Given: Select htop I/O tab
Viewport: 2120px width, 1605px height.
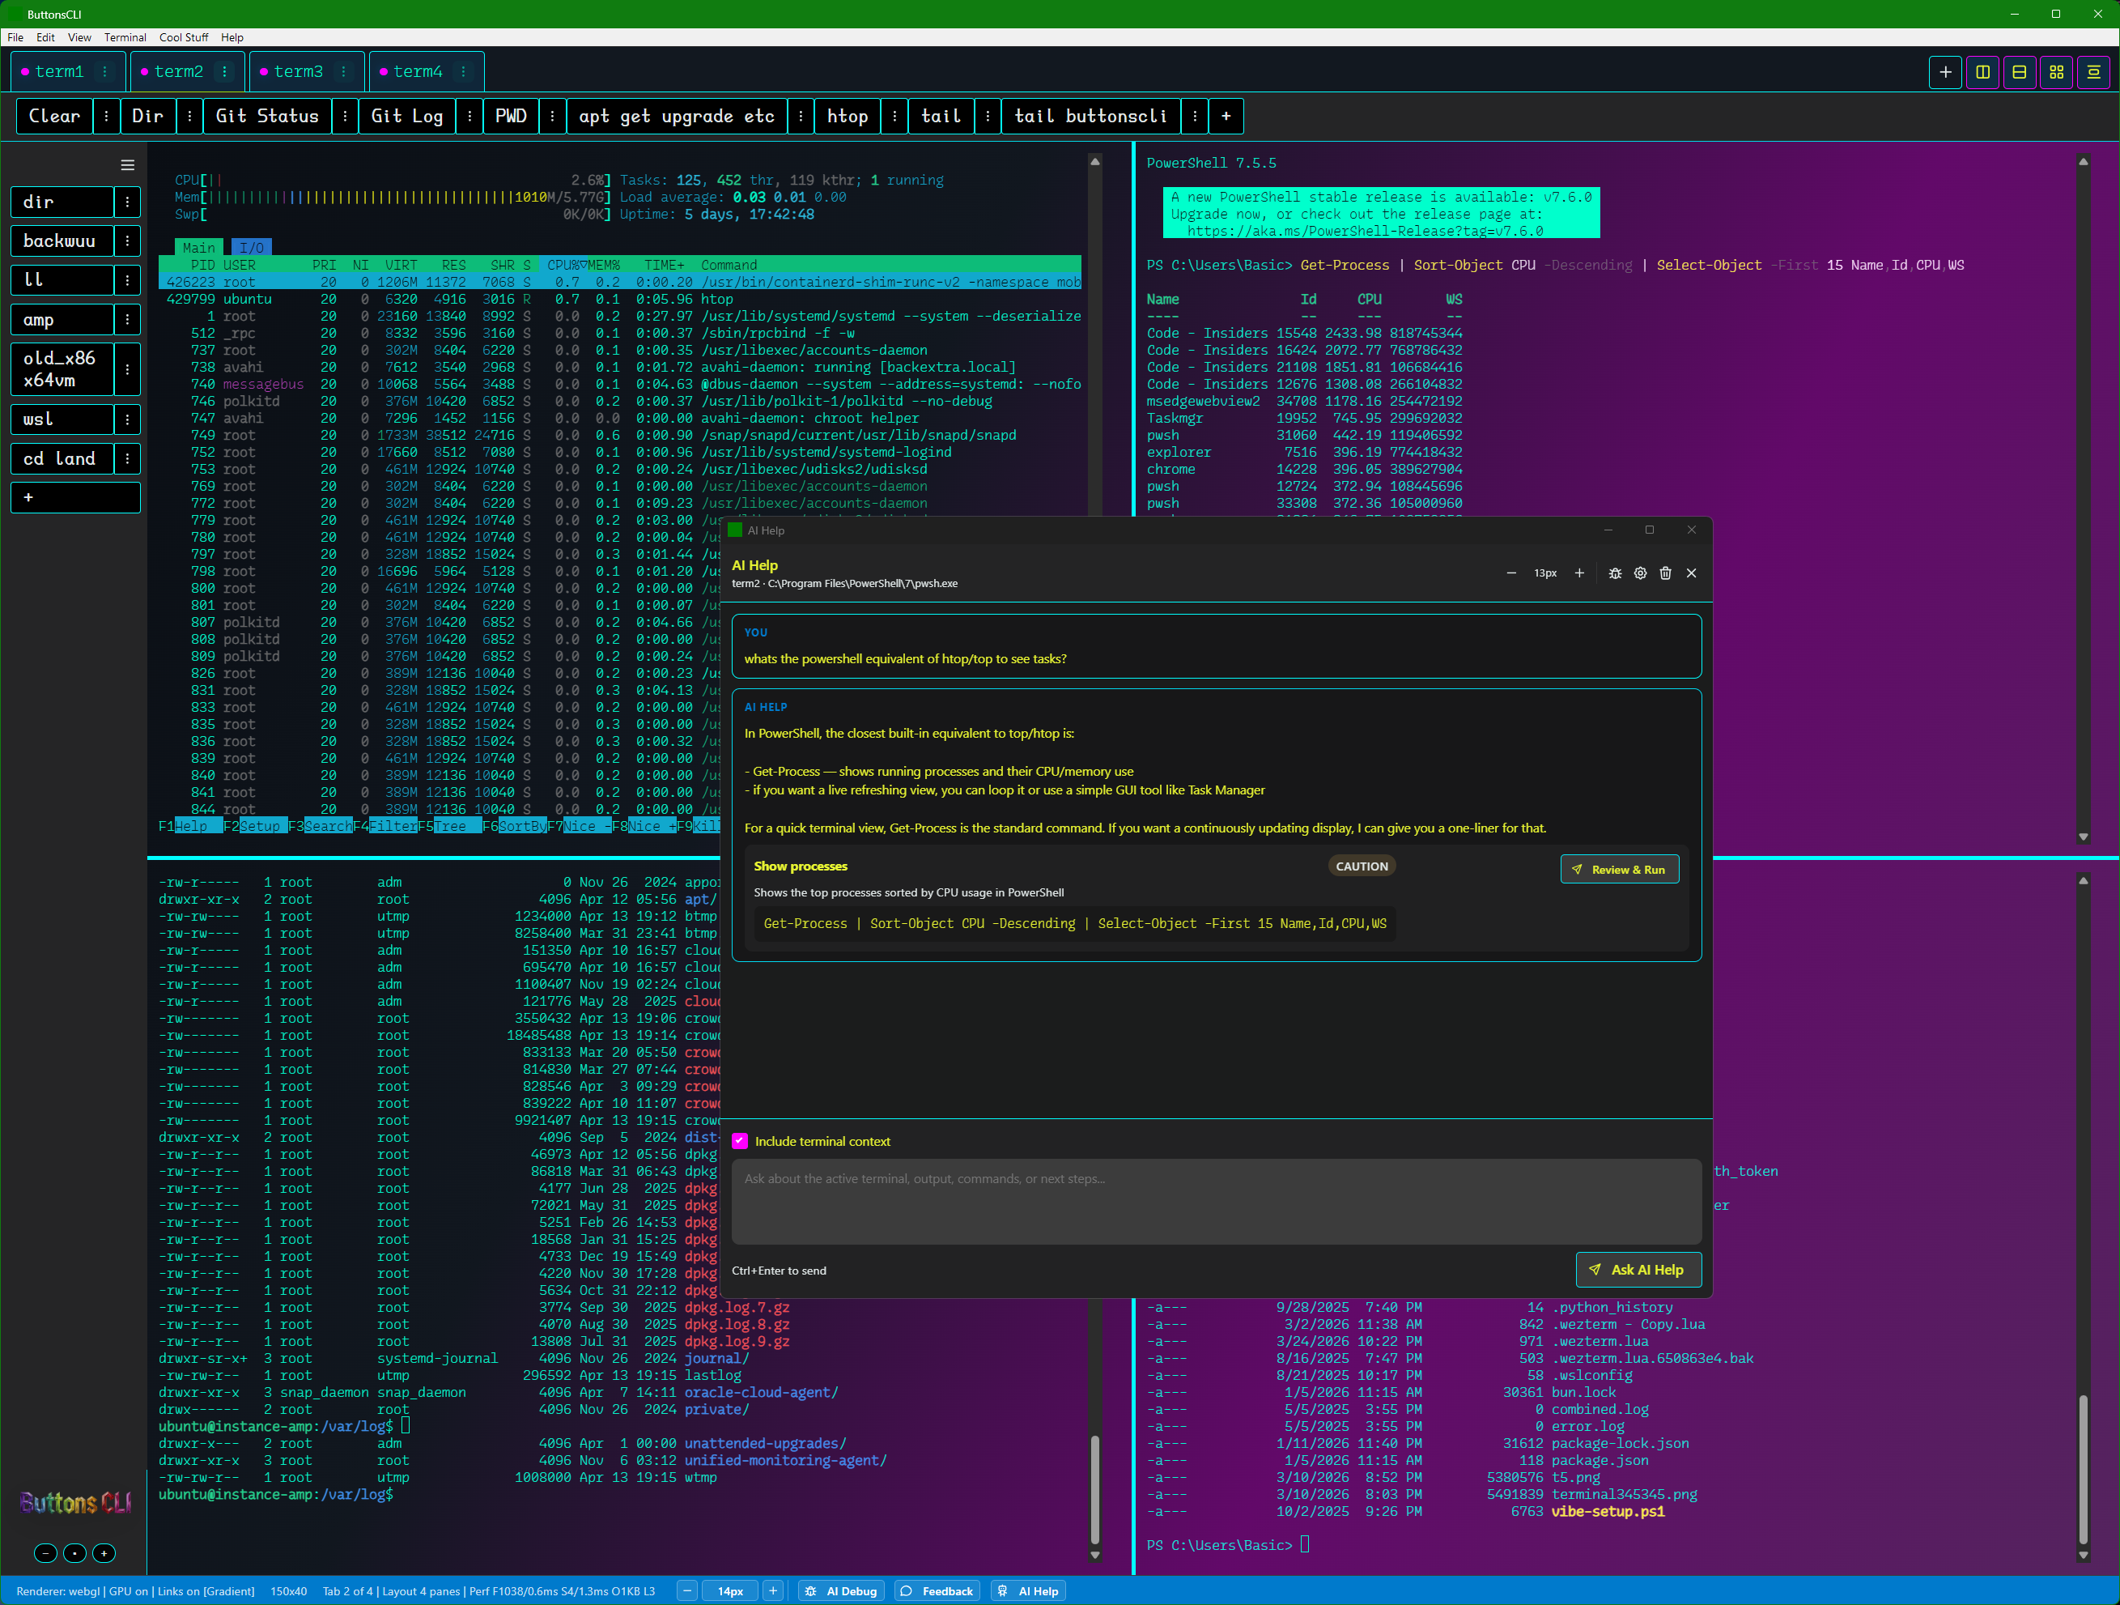Looking at the screenshot, I should pyautogui.click(x=251, y=247).
